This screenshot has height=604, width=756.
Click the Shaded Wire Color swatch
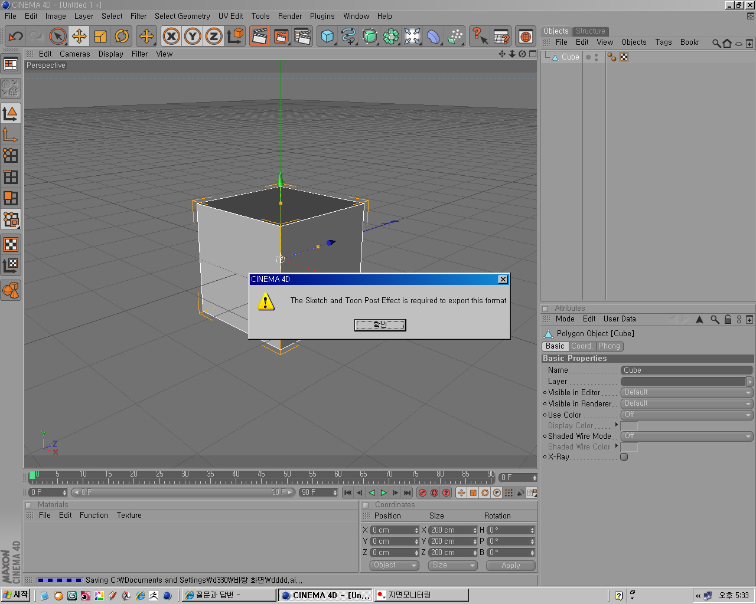[629, 447]
